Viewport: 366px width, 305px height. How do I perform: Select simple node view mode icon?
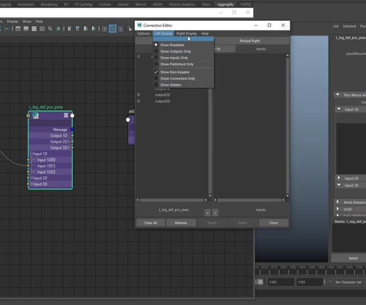18,29
